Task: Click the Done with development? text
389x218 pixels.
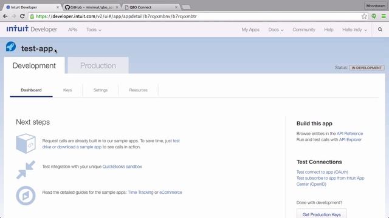Action: (x=319, y=203)
